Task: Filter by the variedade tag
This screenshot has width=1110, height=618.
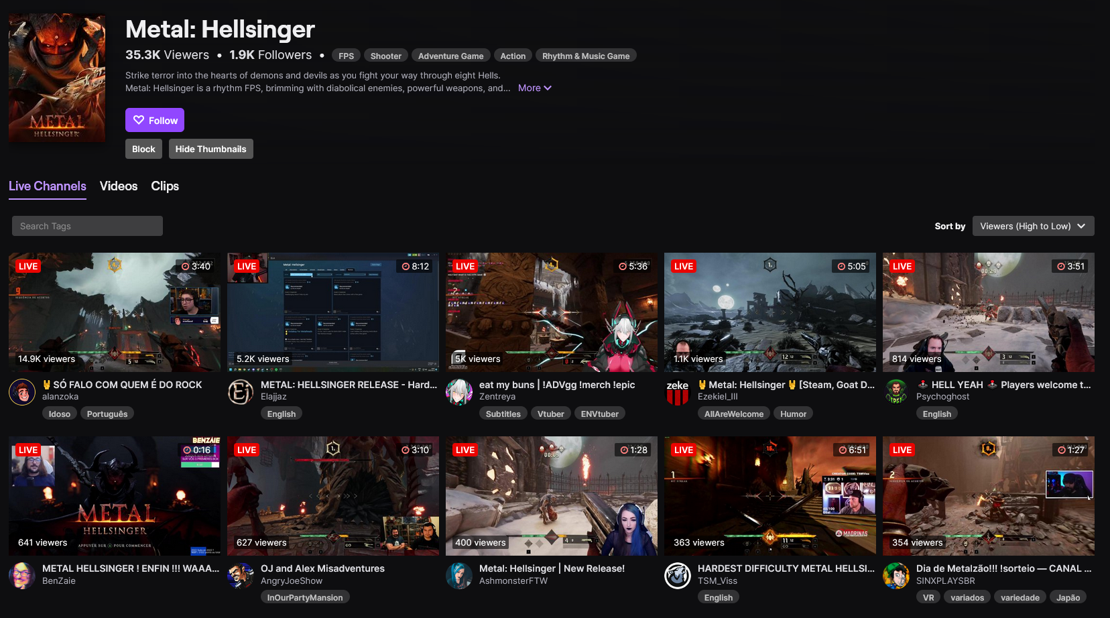Action: (x=1020, y=597)
